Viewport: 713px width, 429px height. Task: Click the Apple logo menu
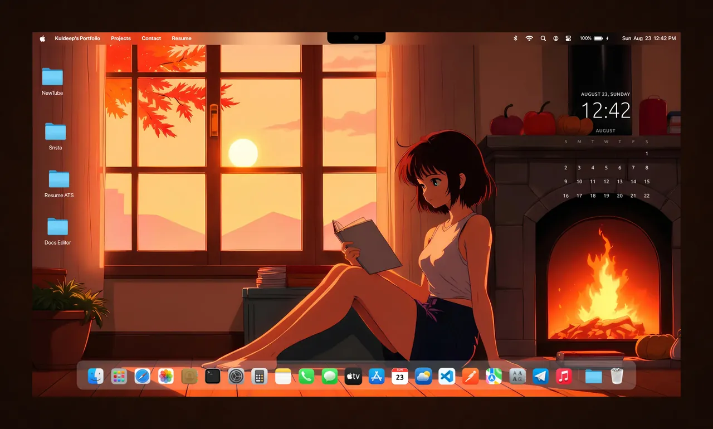[x=42, y=38]
